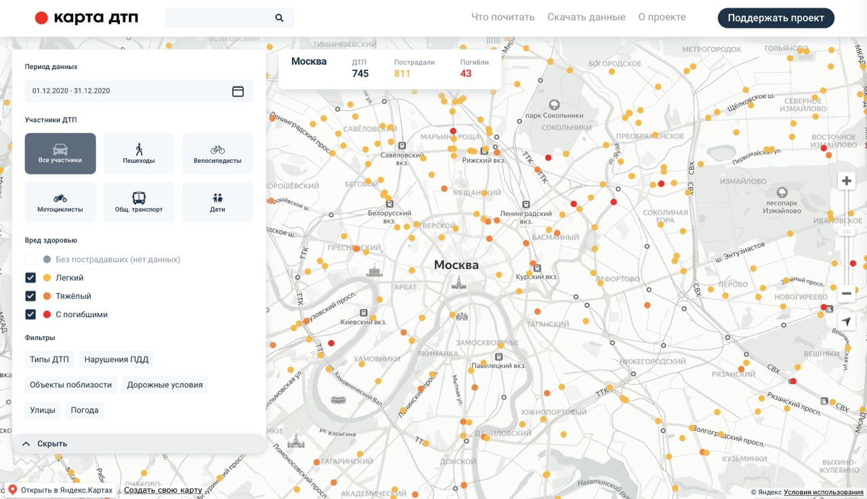Select the Общ. транспорт bus filter

pyautogui.click(x=139, y=202)
